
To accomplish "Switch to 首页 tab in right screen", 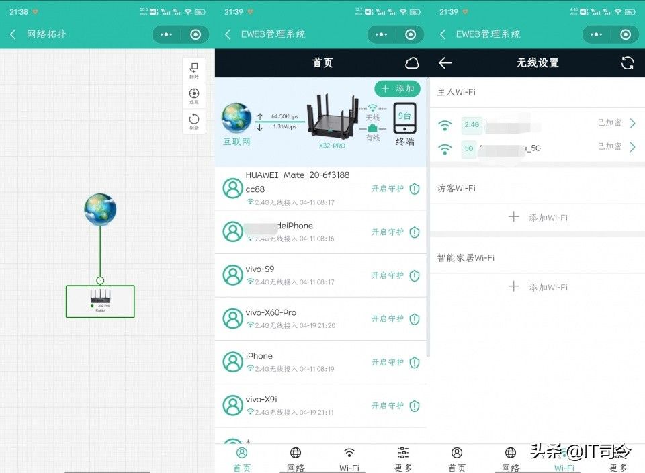I will [457, 460].
